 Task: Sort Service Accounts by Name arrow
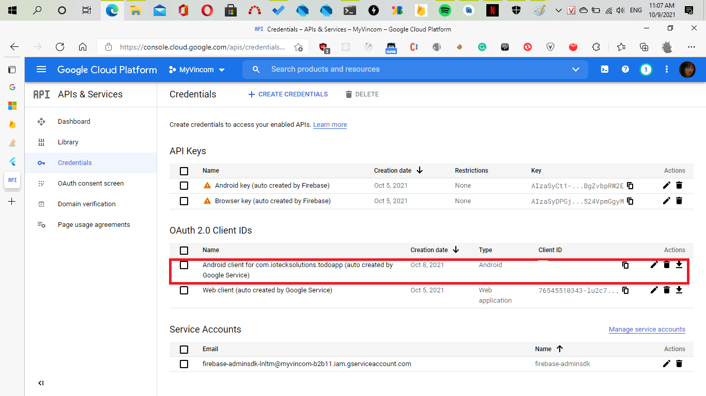560,349
